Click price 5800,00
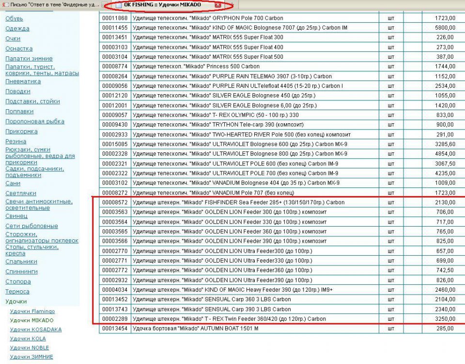This screenshot has width=465, height=364. click(445, 28)
